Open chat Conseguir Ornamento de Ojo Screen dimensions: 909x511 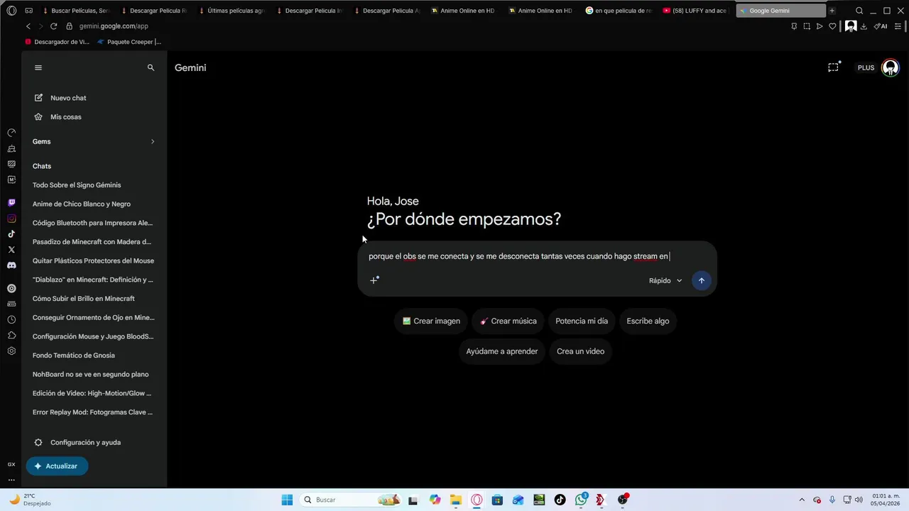click(x=93, y=318)
